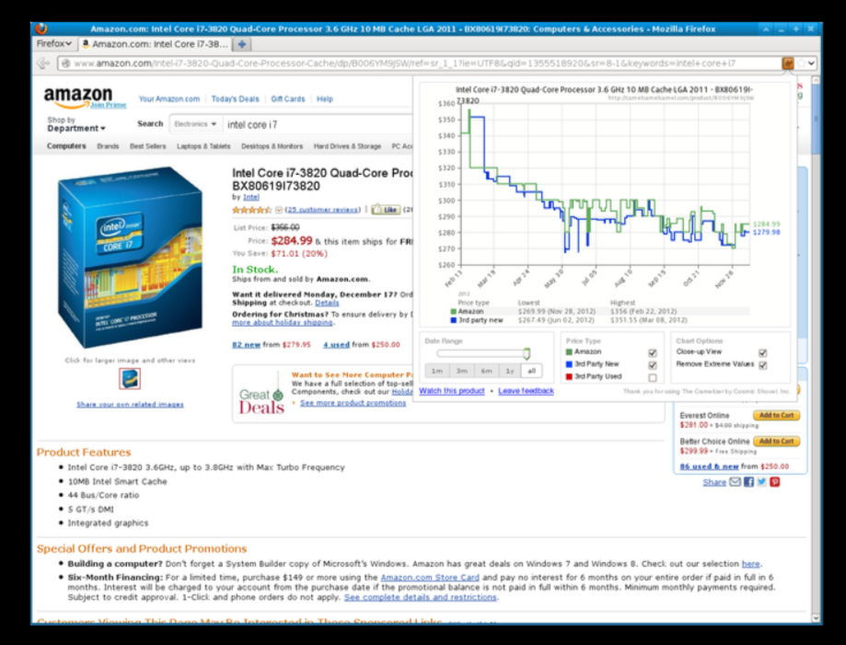This screenshot has width=846, height=645.
Task: Click the Date Range slider handle
Action: coord(527,353)
